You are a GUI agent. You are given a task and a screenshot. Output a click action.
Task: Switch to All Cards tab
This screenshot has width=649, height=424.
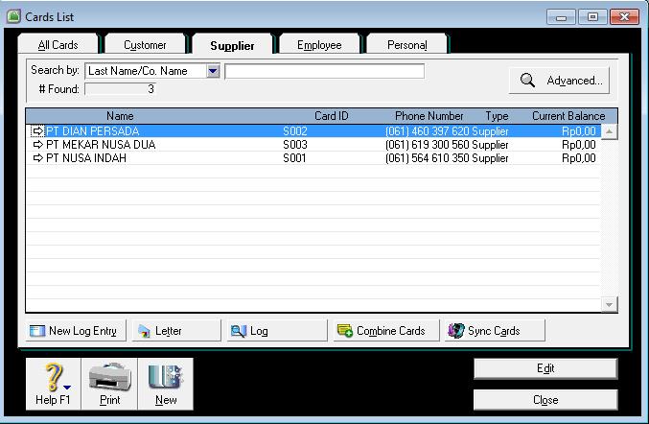pos(58,44)
